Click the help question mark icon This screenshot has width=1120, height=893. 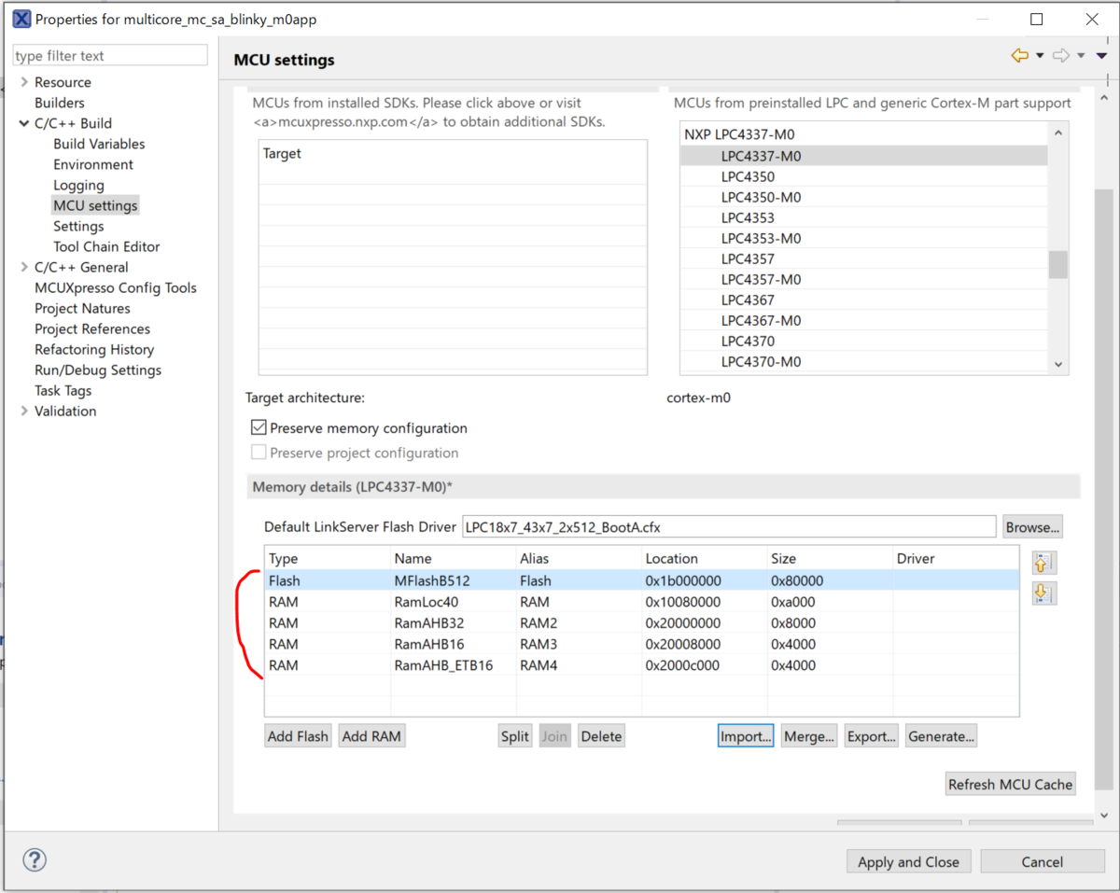click(35, 860)
